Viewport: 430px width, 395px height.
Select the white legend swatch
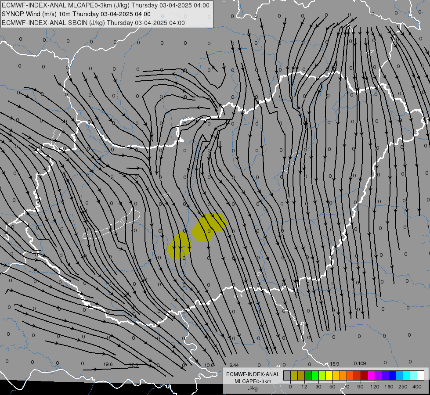421,375
